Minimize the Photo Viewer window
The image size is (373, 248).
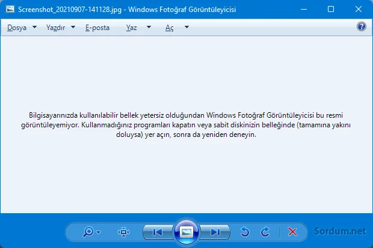click(x=304, y=9)
